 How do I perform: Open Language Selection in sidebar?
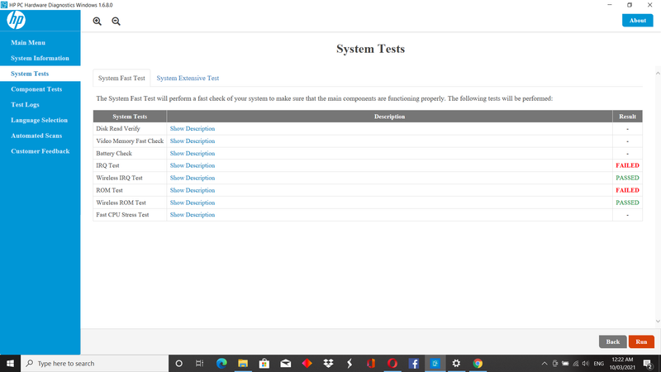(x=39, y=120)
